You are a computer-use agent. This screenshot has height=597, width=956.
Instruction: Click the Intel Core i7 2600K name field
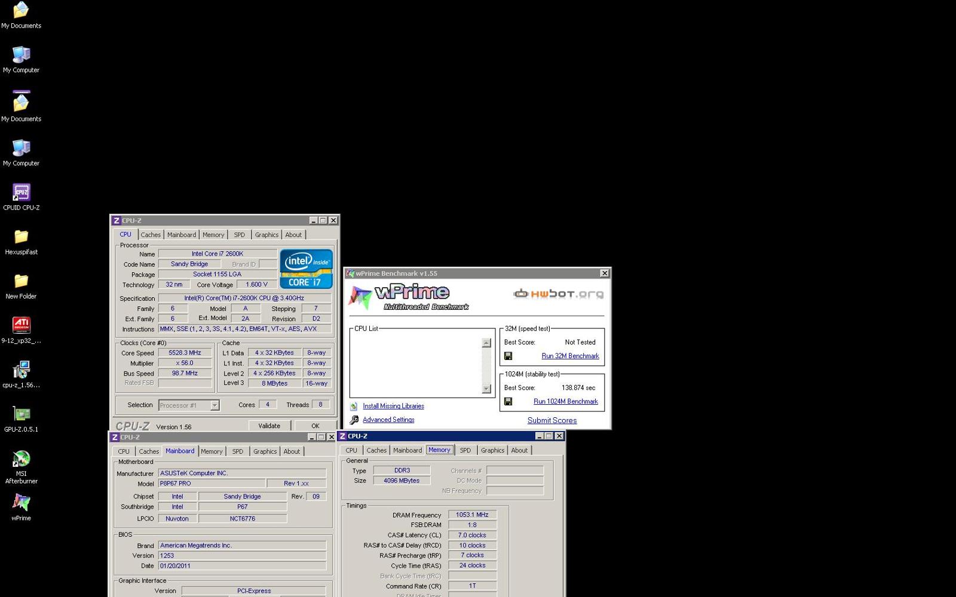tap(217, 254)
